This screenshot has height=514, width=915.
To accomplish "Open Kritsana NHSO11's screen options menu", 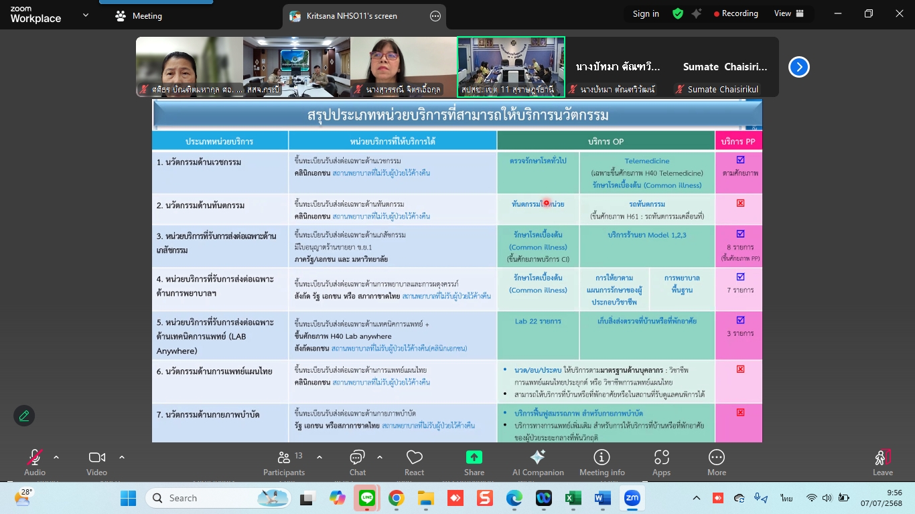I will [x=435, y=16].
